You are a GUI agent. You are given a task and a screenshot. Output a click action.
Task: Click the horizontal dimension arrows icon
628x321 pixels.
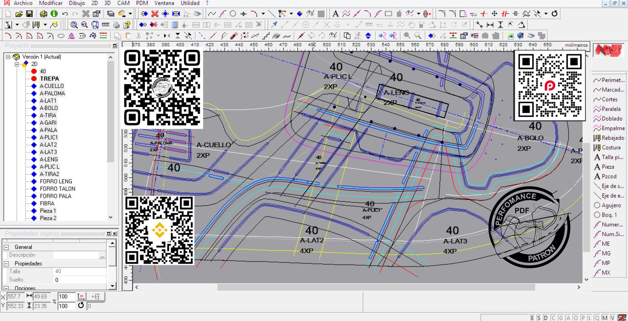tap(490, 25)
